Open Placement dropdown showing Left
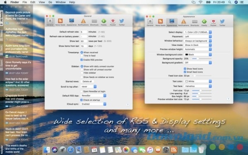Screen dimensions: 248x155 click(x=198, y=36)
